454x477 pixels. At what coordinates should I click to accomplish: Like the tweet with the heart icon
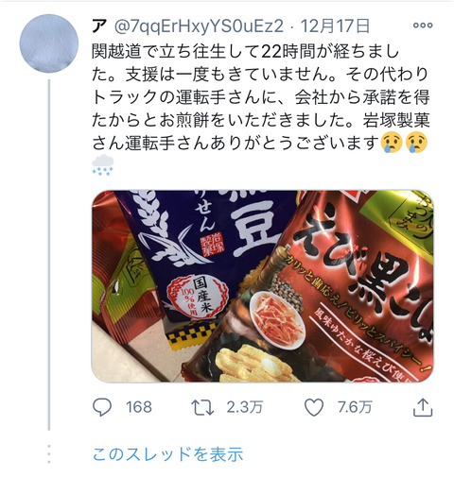314,407
